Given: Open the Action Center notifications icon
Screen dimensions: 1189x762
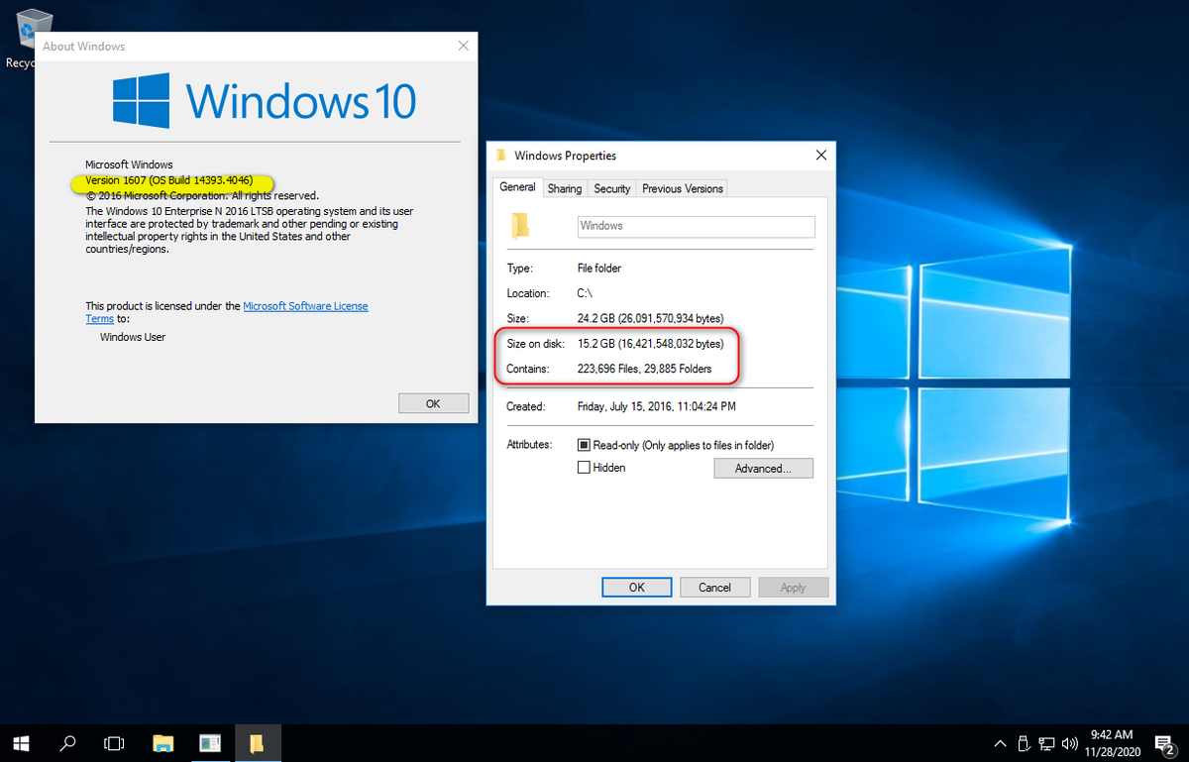Looking at the screenshot, I should click(1165, 743).
